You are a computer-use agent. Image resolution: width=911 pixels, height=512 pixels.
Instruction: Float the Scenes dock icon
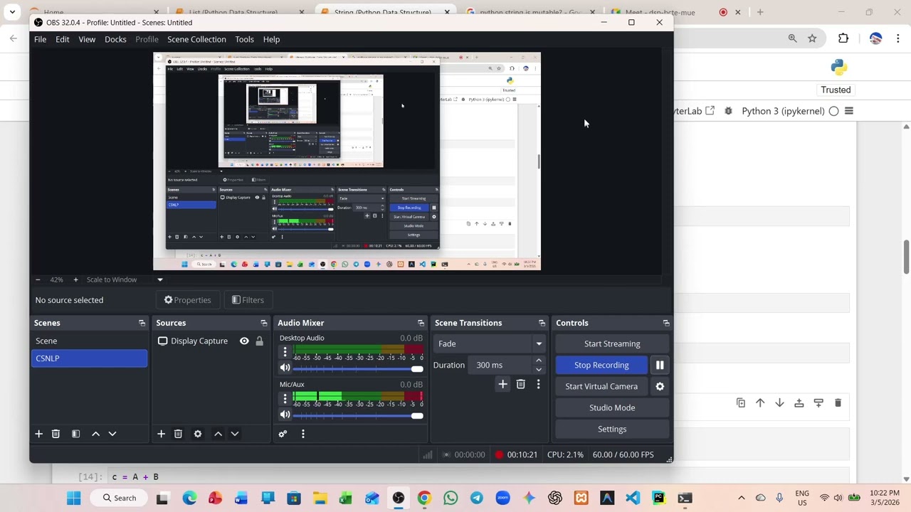click(142, 323)
